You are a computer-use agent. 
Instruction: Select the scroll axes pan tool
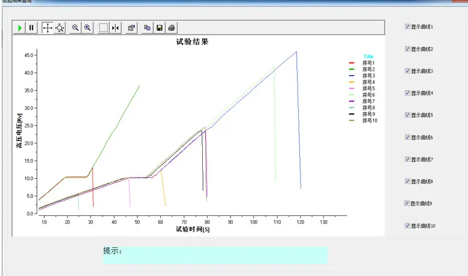tap(47, 28)
